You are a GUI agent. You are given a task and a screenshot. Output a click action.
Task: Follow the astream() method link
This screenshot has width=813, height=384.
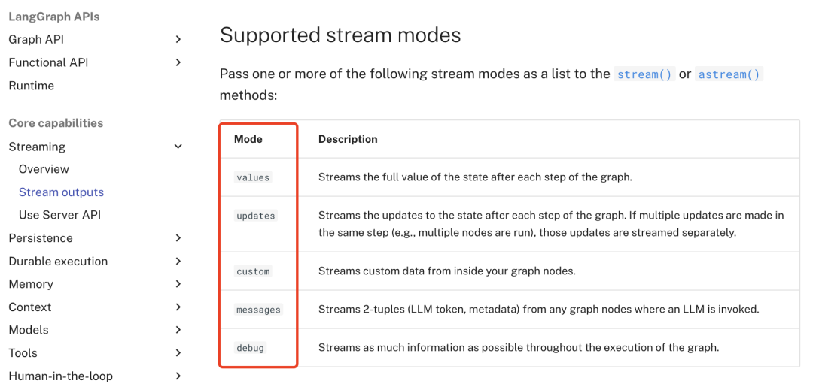pos(729,74)
